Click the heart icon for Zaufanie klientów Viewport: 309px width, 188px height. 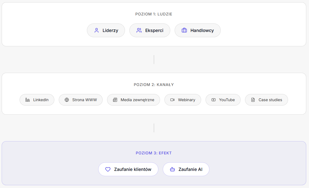pos(108,169)
